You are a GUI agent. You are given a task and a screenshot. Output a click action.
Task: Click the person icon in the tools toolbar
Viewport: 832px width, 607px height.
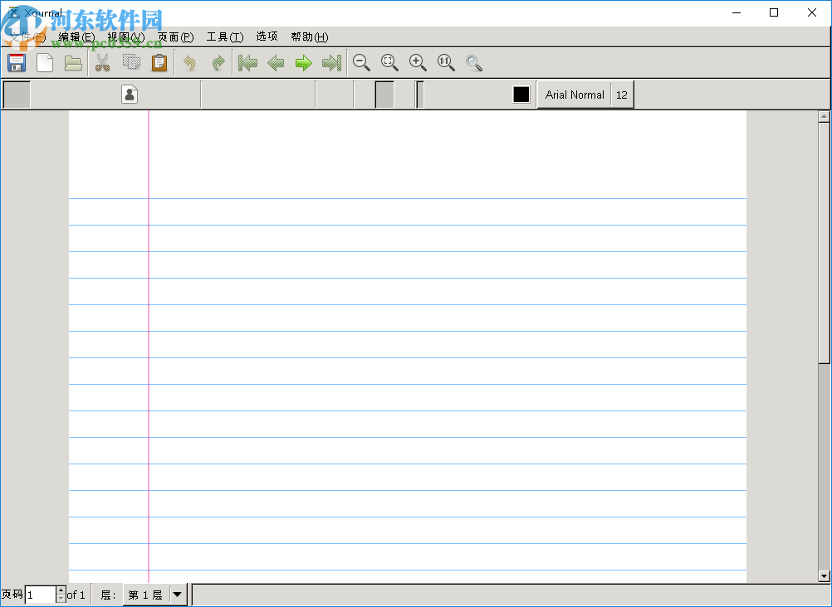tap(130, 95)
